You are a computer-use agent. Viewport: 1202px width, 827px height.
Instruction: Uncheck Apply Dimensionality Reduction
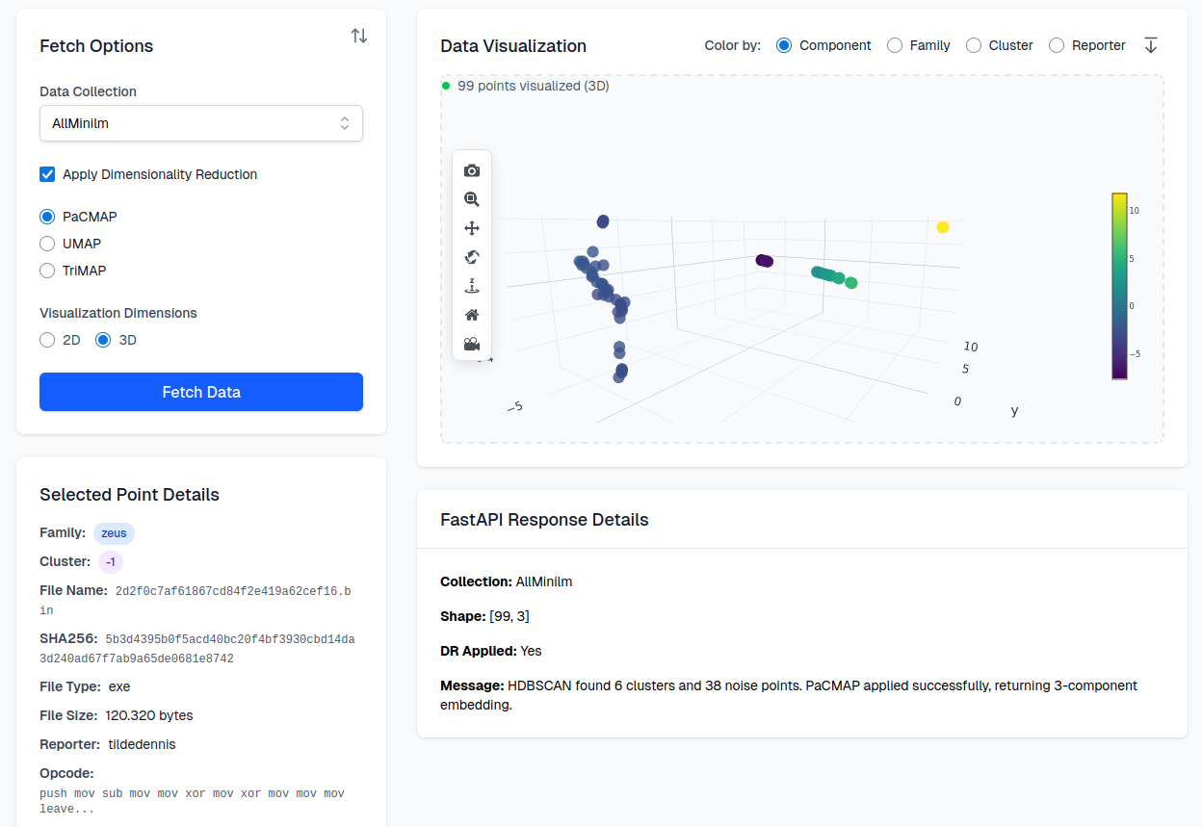(x=47, y=174)
